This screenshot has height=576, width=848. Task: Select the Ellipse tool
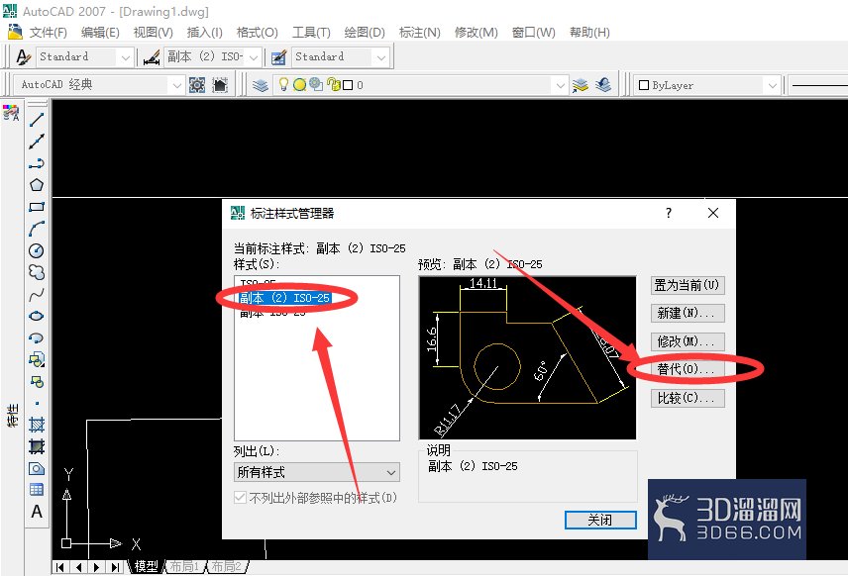pyautogui.click(x=37, y=316)
